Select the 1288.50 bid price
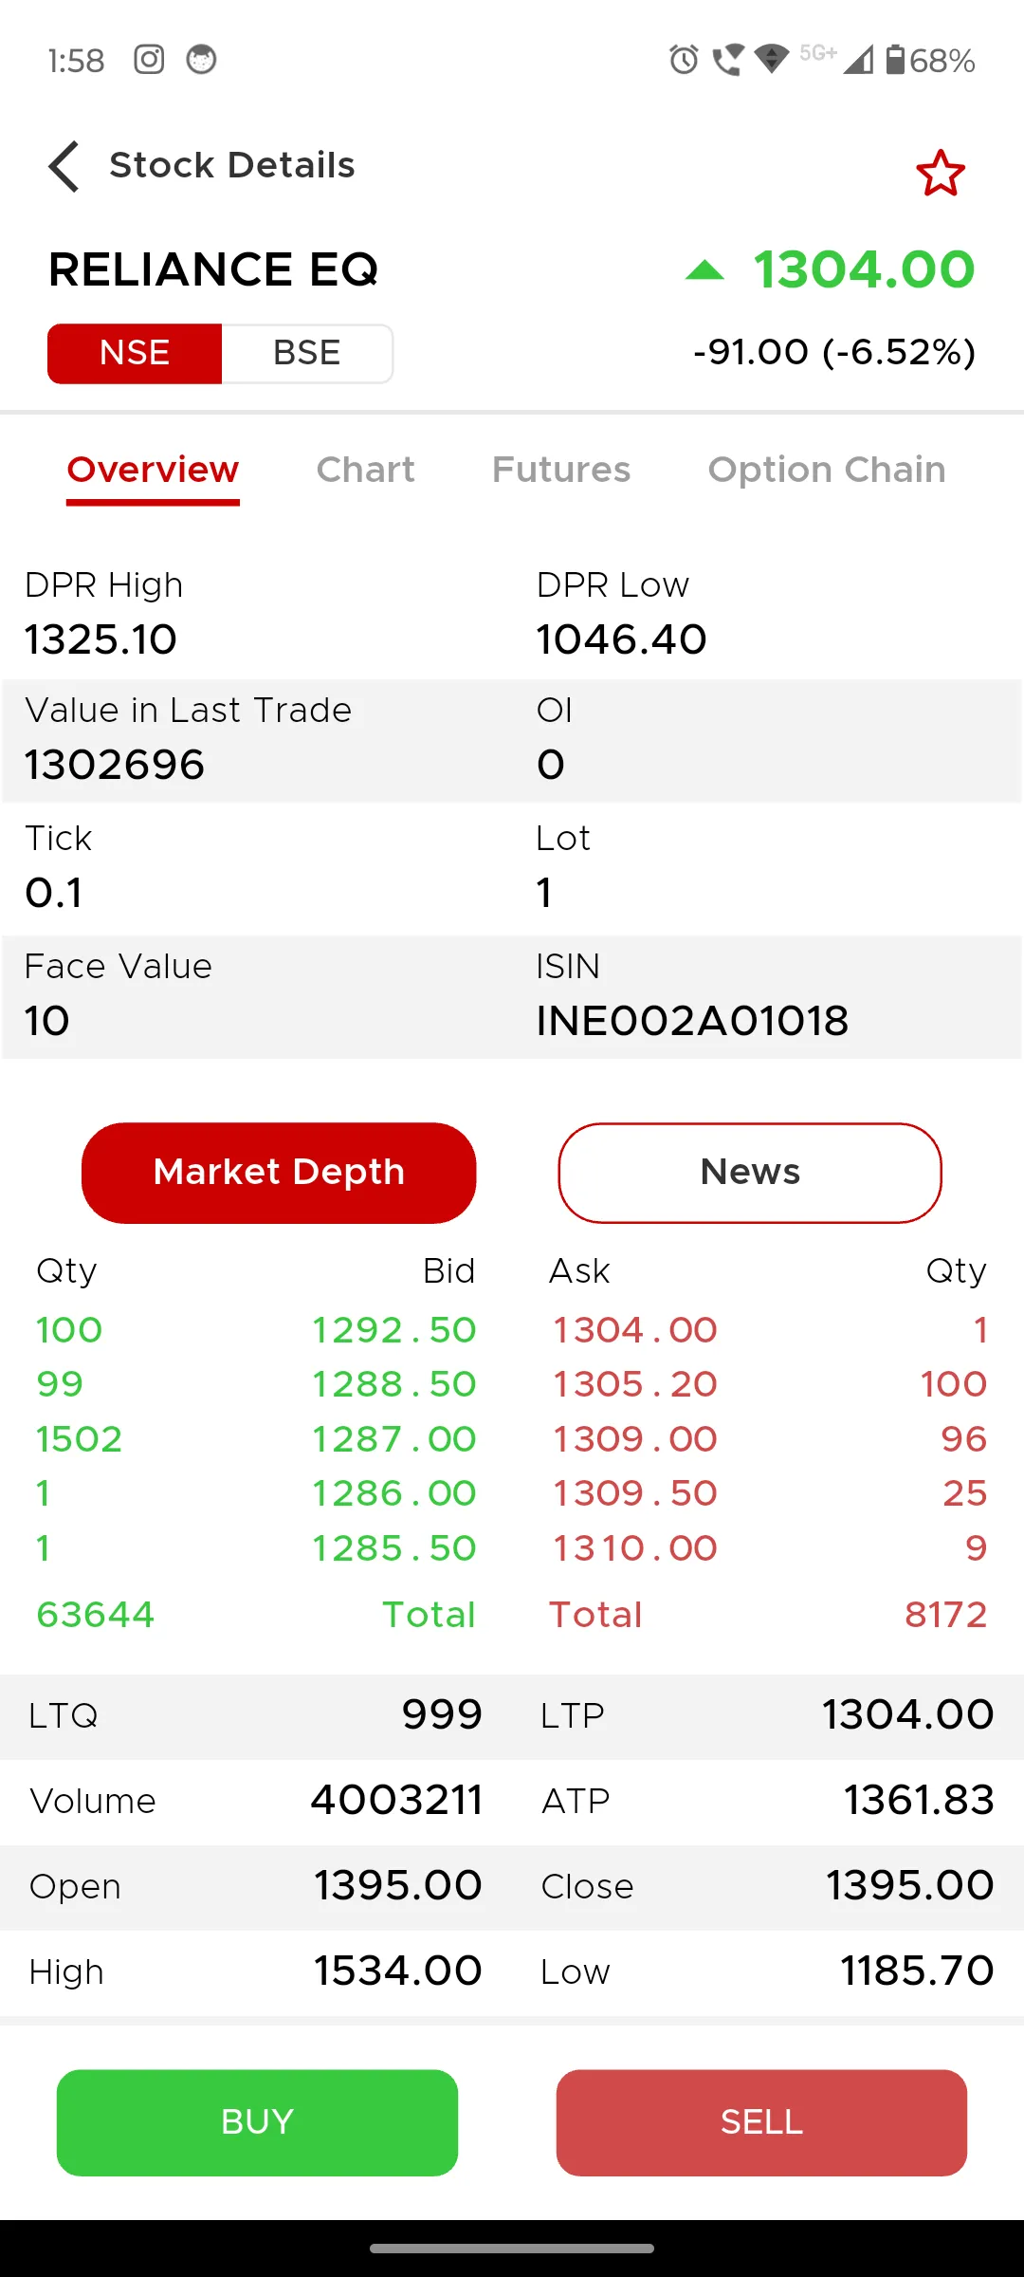This screenshot has width=1024, height=2277. (x=394, y=1384)
